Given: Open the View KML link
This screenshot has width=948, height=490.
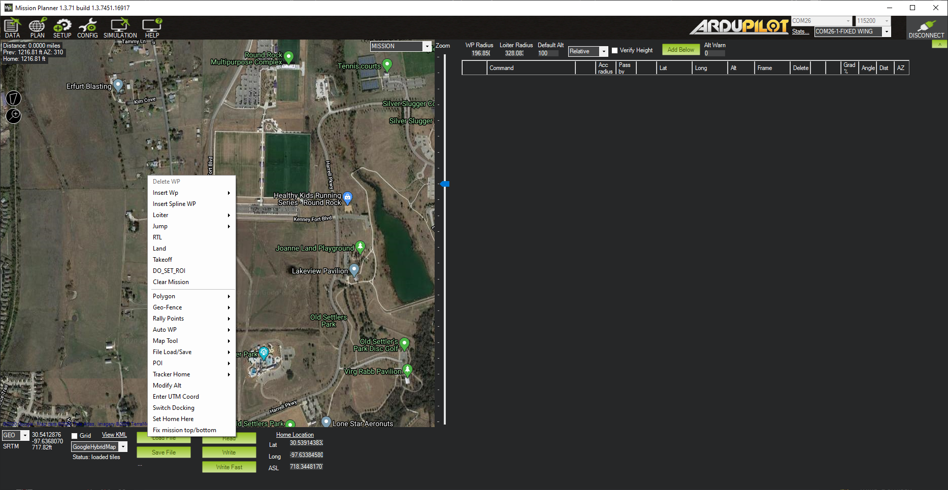Looking at the screenshot, I should pos(114,435).
